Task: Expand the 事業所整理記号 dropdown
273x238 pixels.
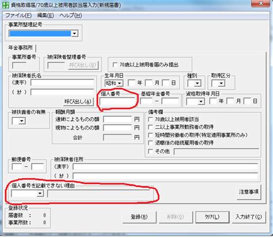Action: coord(74,34)
